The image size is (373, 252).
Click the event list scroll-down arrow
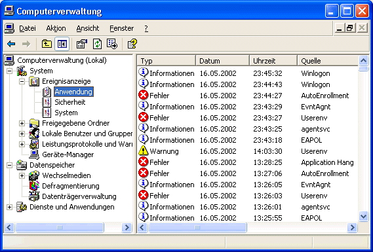(x=363, y=217)
